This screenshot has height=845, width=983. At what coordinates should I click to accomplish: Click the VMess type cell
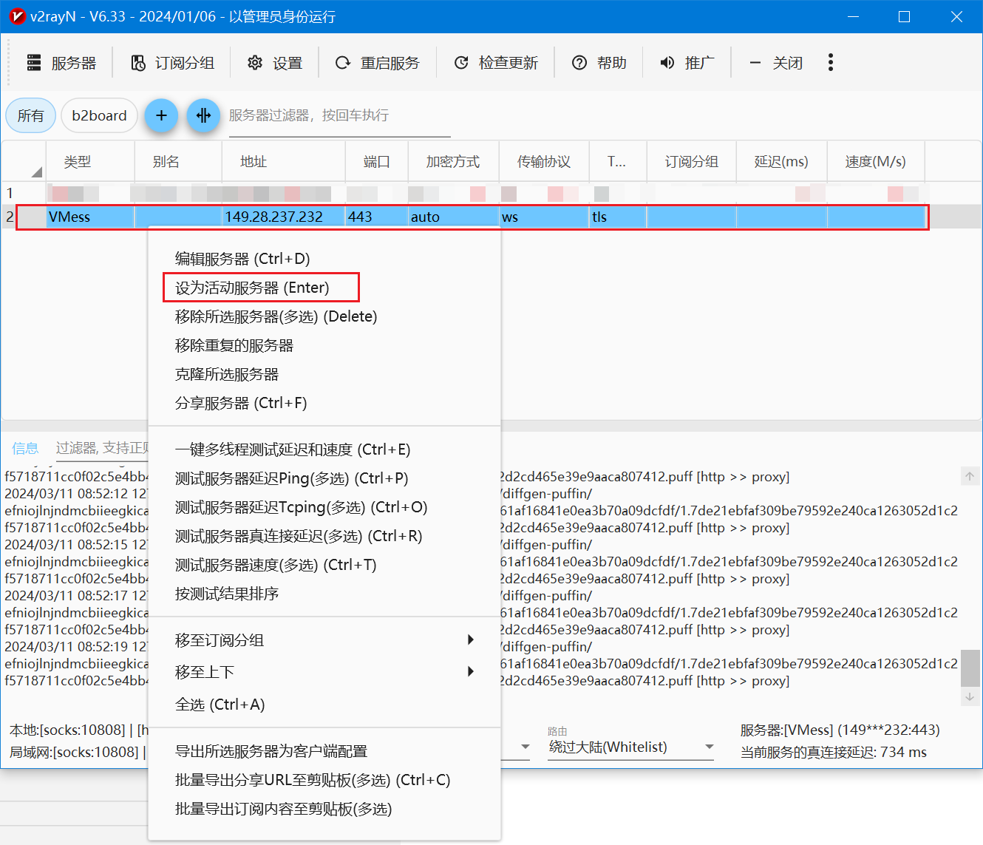(x=90, y=217)
